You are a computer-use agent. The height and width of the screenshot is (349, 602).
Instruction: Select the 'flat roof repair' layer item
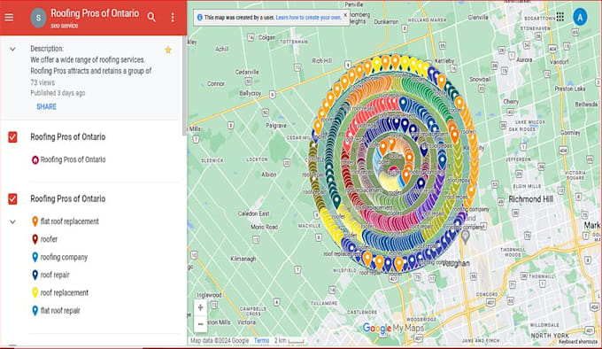[x=60, y=311]
